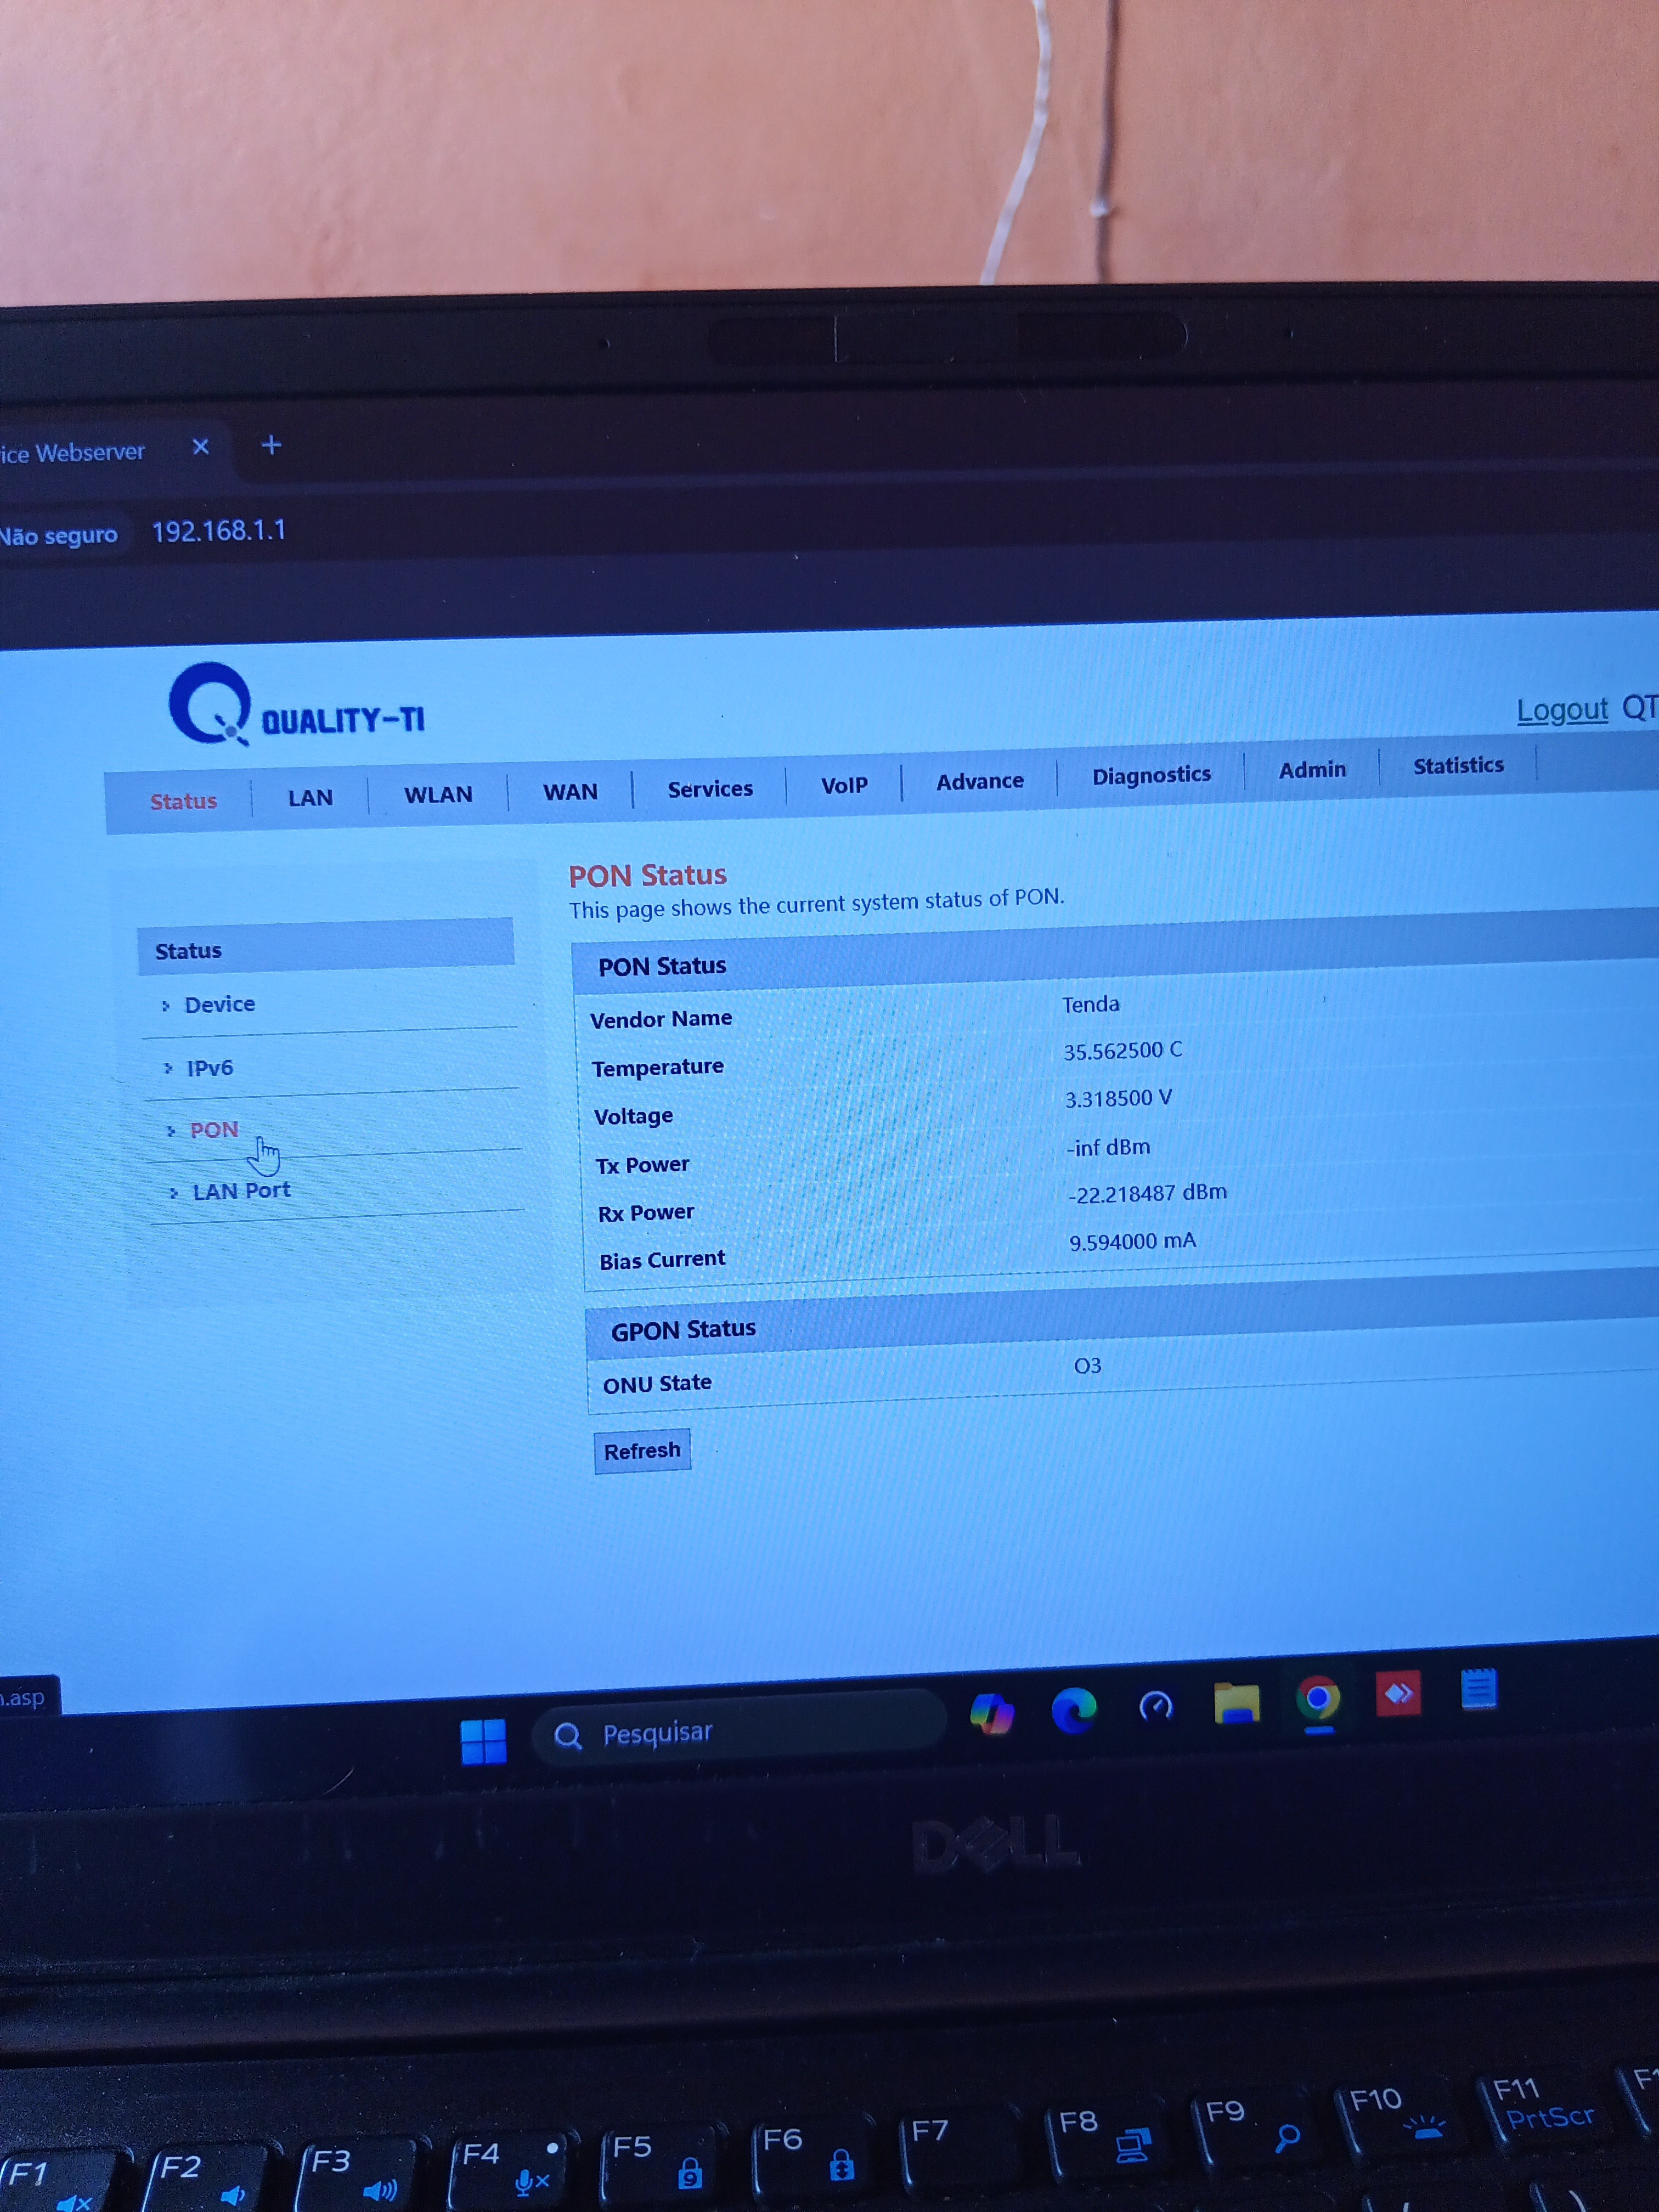
Task: Open the LAN Port status page
Action: [x=241, y=1190]
